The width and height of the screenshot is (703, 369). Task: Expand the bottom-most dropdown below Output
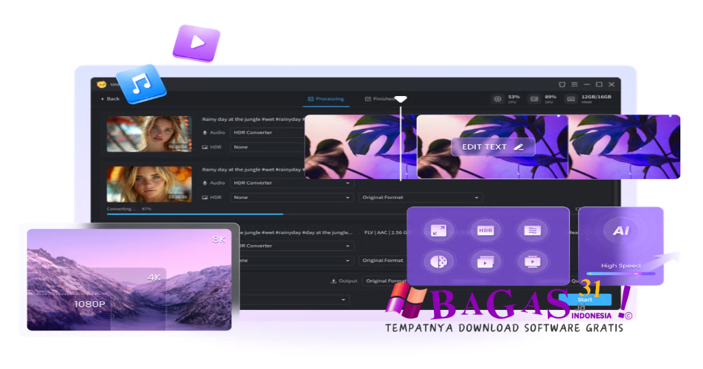[x=295, y=299]
